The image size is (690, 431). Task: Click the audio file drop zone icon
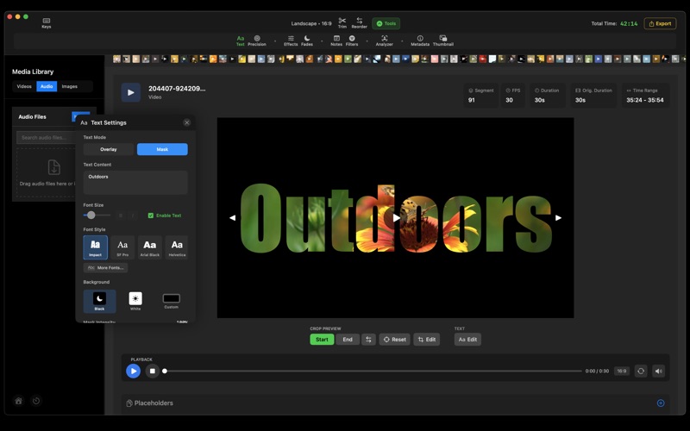[x=53, y=167]
